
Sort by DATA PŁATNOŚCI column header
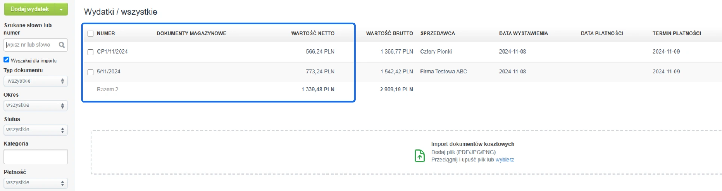click(x=602, y=33)
